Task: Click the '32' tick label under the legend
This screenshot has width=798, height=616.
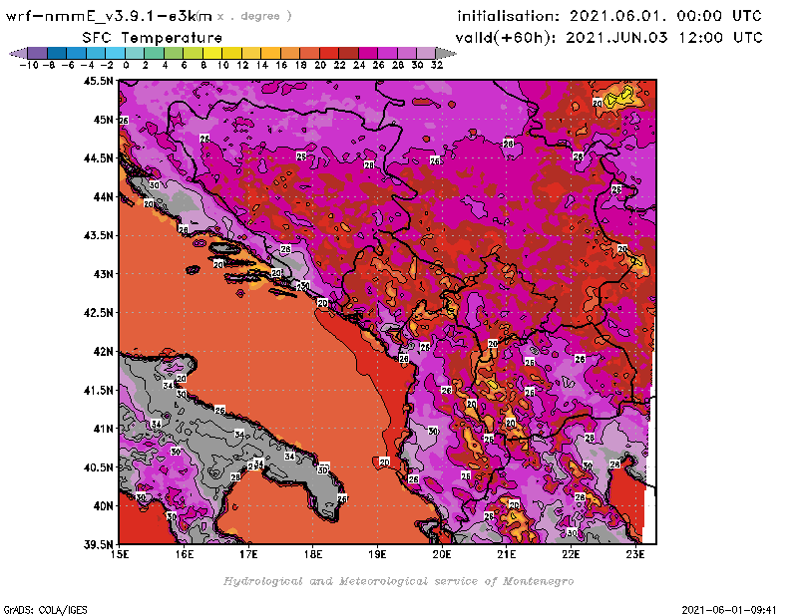Action: [x=437, y=65]
